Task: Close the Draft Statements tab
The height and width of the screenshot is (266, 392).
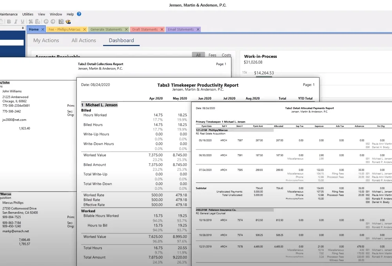Action: coord(162,29)
